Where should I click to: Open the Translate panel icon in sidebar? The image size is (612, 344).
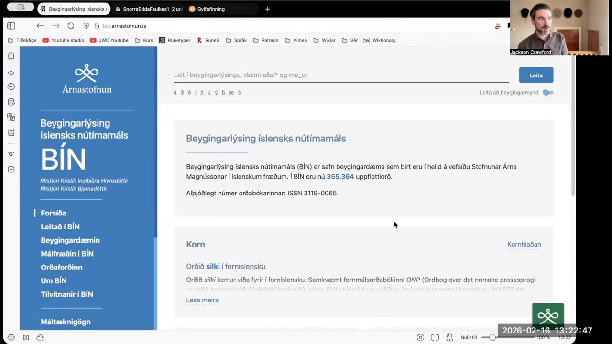tap(11, 117)
